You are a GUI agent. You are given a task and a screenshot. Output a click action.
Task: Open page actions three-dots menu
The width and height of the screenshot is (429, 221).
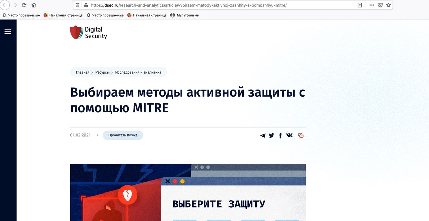[x=372, y=5]
